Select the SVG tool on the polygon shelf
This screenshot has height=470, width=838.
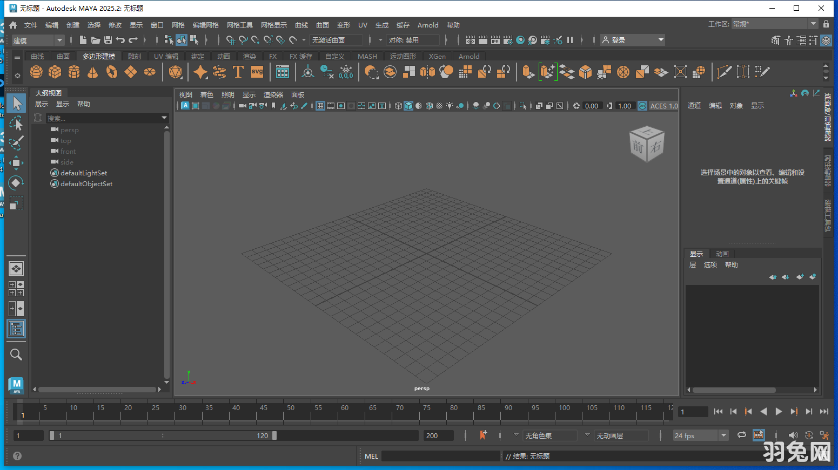(257, 72)
